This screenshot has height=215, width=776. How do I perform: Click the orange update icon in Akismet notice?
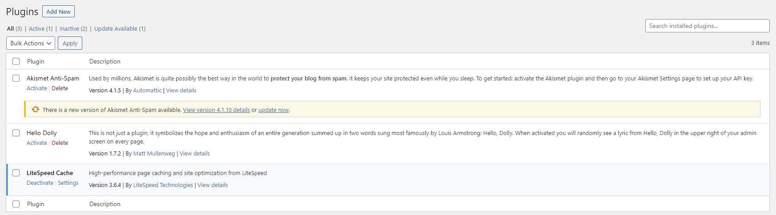click(36, 109)
